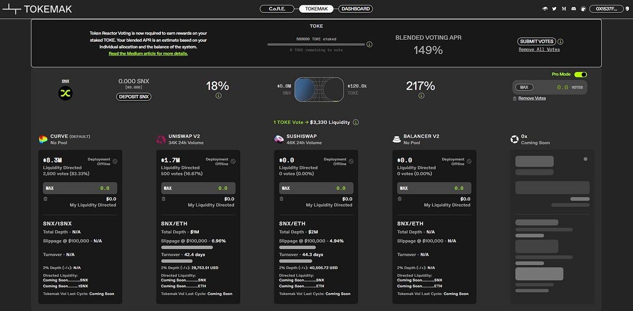This screenshot has width=633, height=311.
Task: Click the SNX label above the token logo
Action: tap(65, 81)
